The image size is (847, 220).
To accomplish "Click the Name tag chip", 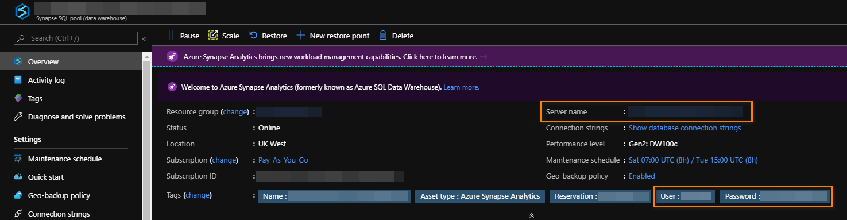I will (x=334, y=196).
